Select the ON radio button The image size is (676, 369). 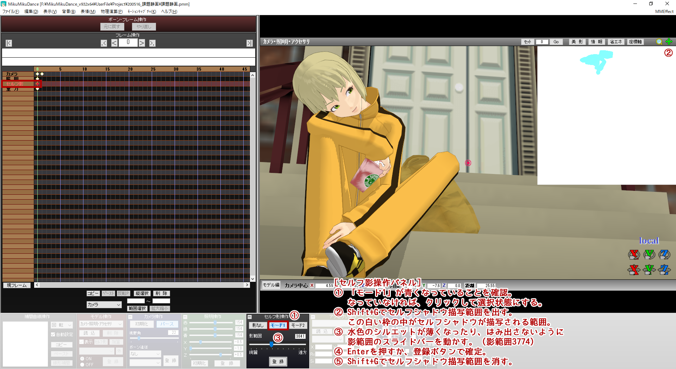[82, 359]
